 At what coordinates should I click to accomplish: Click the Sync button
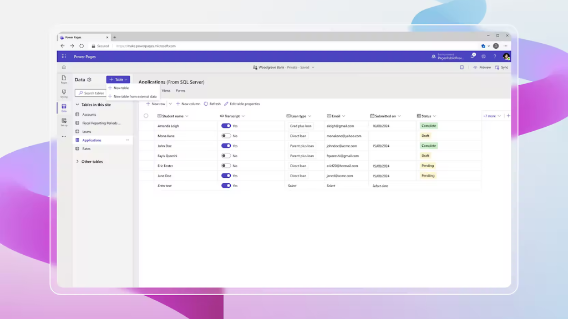tap(501, 67)
